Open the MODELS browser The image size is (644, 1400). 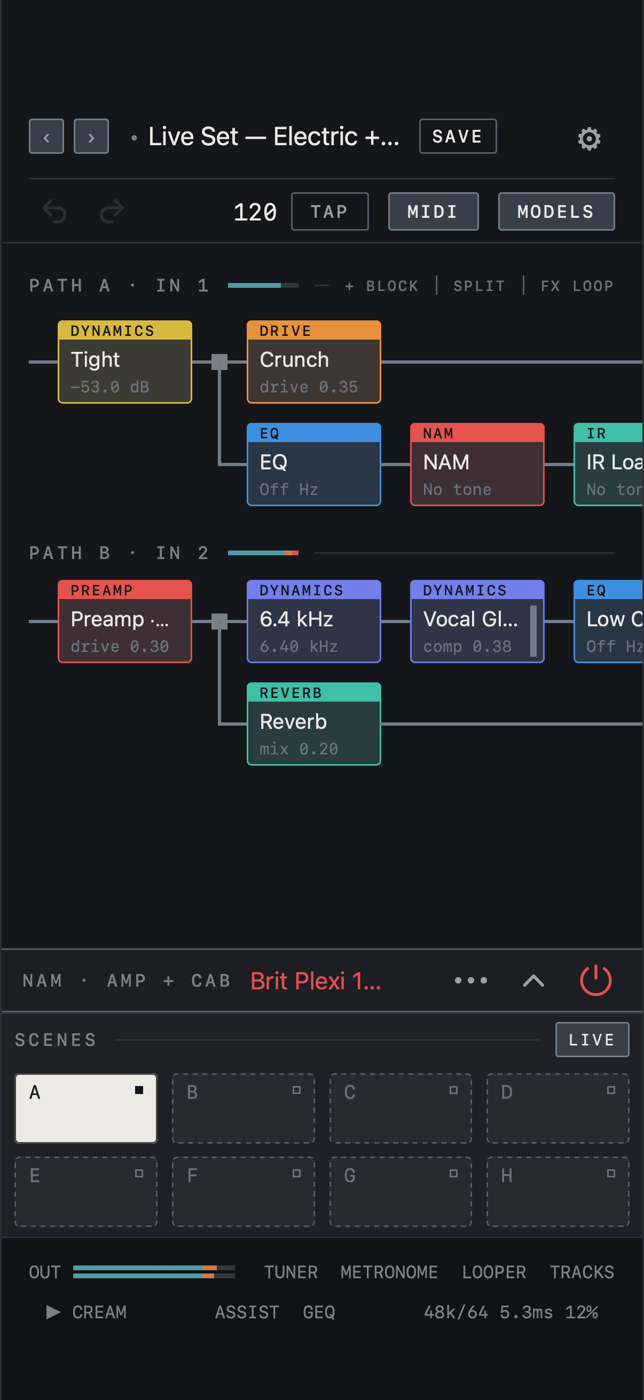(556, 211)
